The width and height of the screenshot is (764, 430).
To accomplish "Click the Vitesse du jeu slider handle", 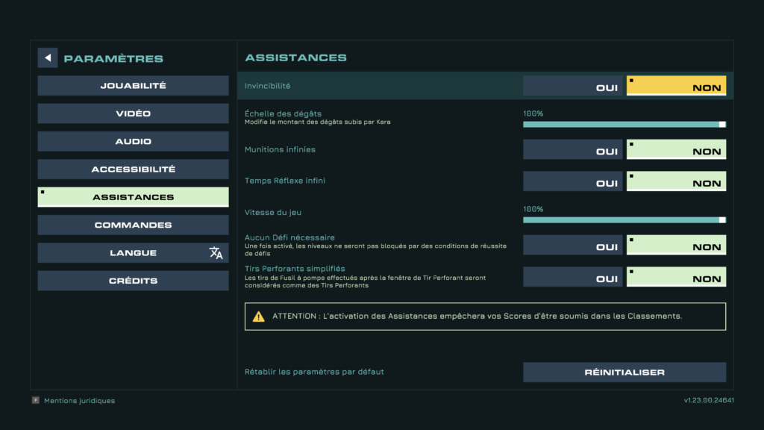I will click(722, 220).
